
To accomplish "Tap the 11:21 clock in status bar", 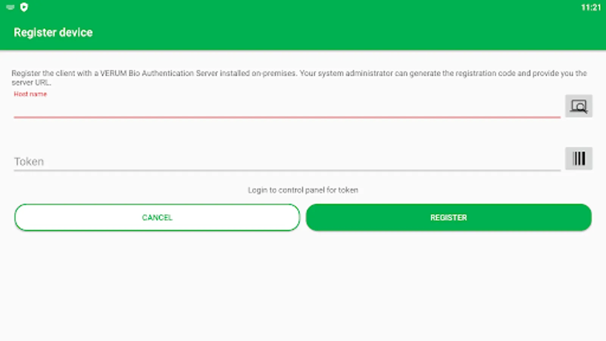I will (591, 8).
